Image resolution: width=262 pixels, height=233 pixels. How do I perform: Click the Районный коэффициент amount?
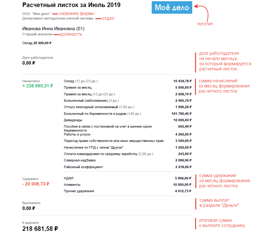pyautogui.click(x=183, y=167)
